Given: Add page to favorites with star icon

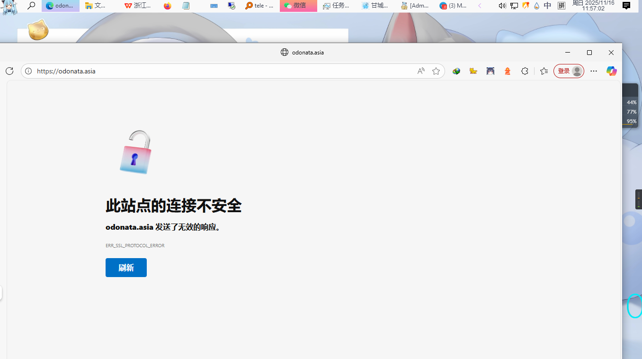Looking at the screenshot, I should tap(436, 71).
